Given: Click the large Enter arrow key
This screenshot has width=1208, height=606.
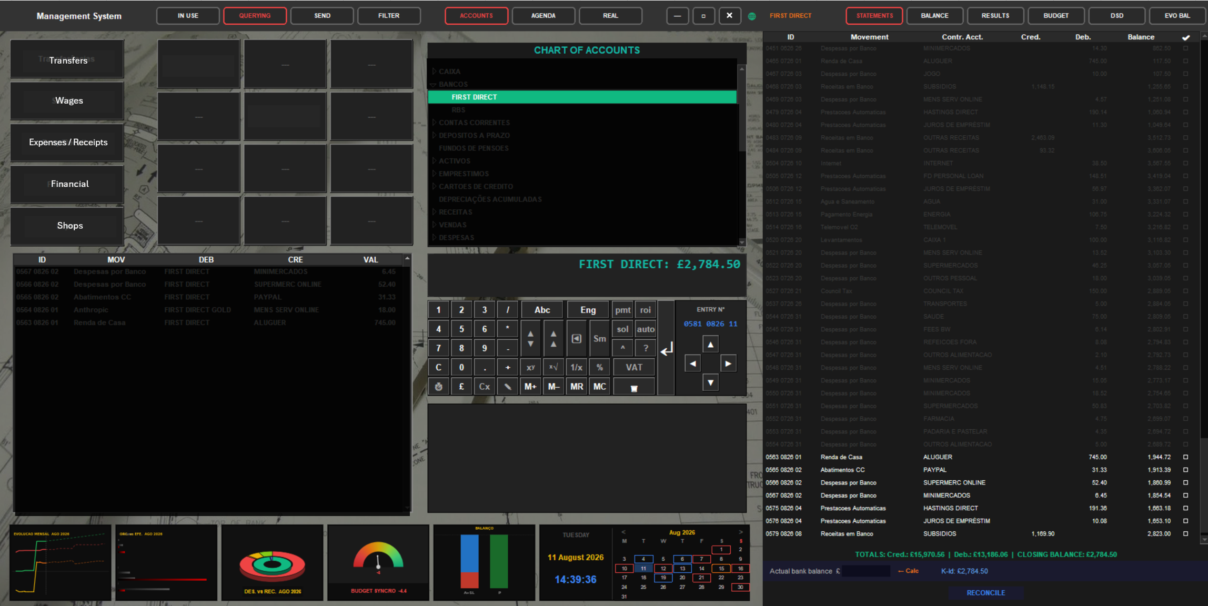Looking at the screenshot, I should click(666, 349).
